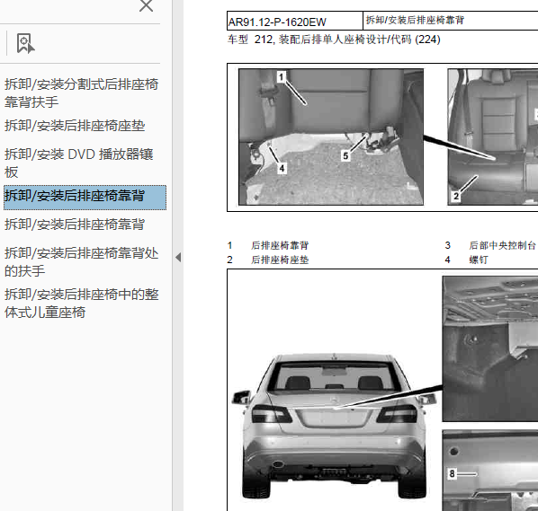Click legend entry 后排座椅座垫
The width and height of the screenshot is (538, 511).
click(x=280, y=260)
